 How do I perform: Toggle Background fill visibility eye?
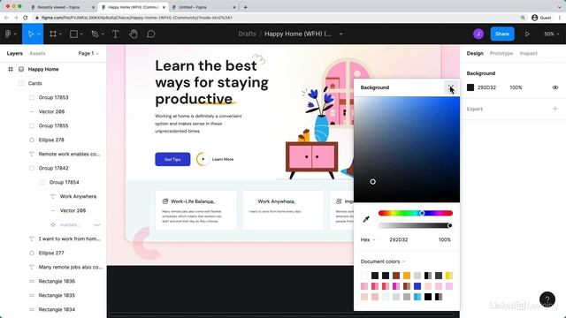pyautogui.click(x=555, y=87)
